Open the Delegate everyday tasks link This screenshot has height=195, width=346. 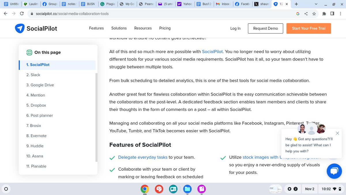coord(143,157)
